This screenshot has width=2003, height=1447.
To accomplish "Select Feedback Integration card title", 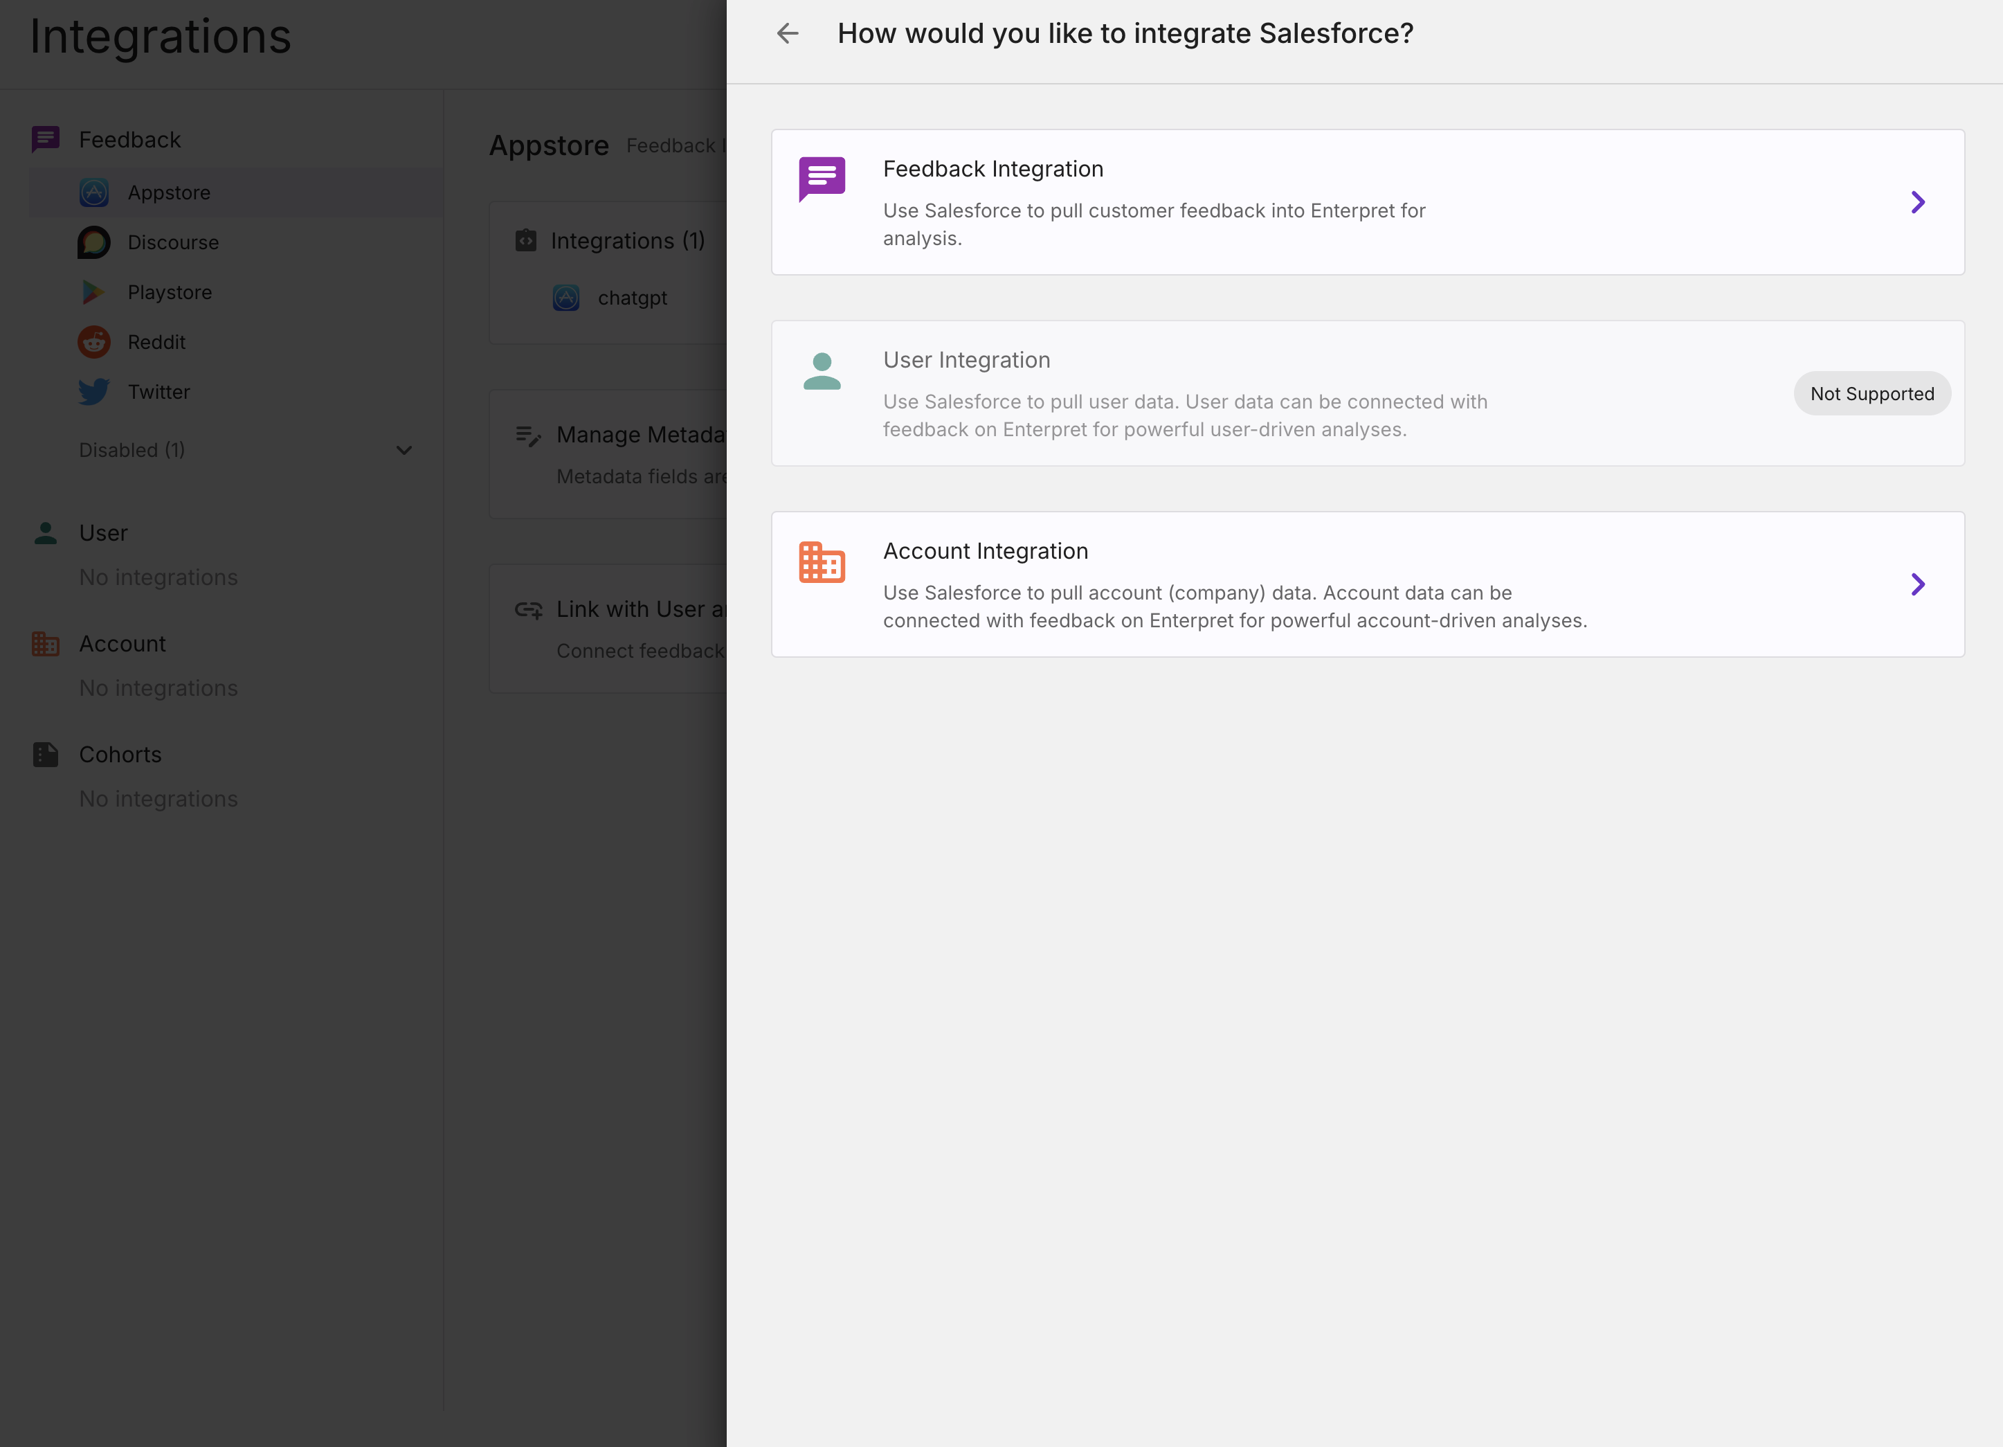I will [993, 169].
